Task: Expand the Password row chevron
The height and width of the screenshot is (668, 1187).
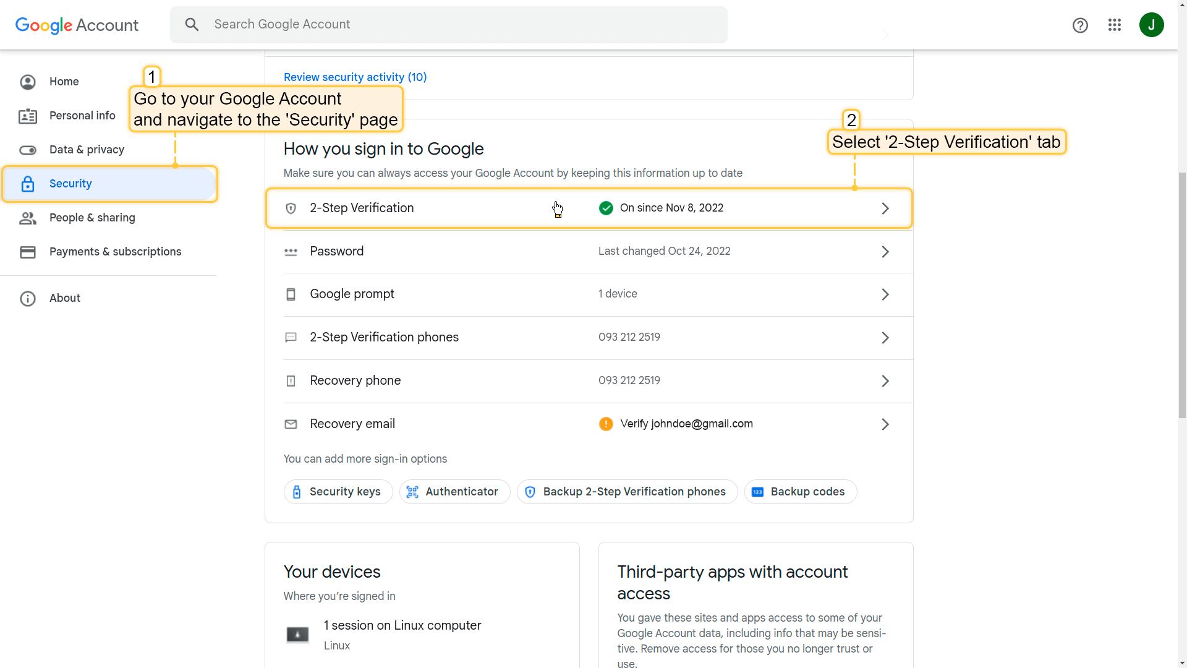Action: tap(885, 252)
